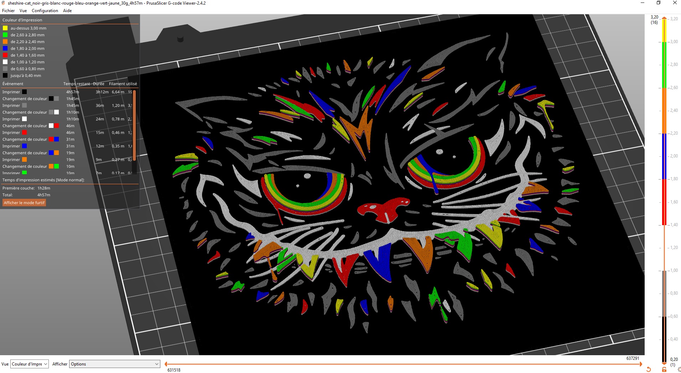Open the Vue menu in menu bar
The height and width of the screenshot is (373, 681).
click(23, 11)
